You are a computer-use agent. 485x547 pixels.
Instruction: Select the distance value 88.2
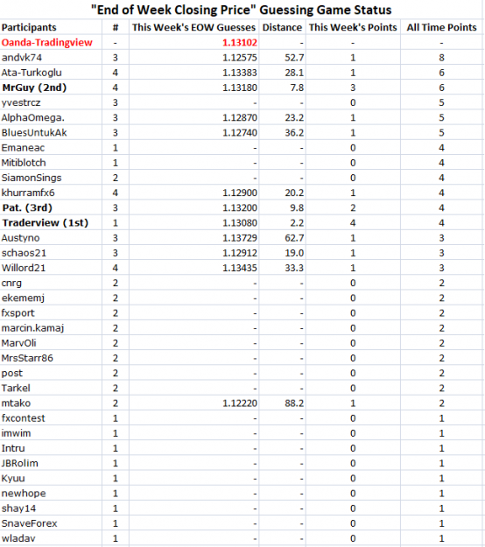coord(294,403)
